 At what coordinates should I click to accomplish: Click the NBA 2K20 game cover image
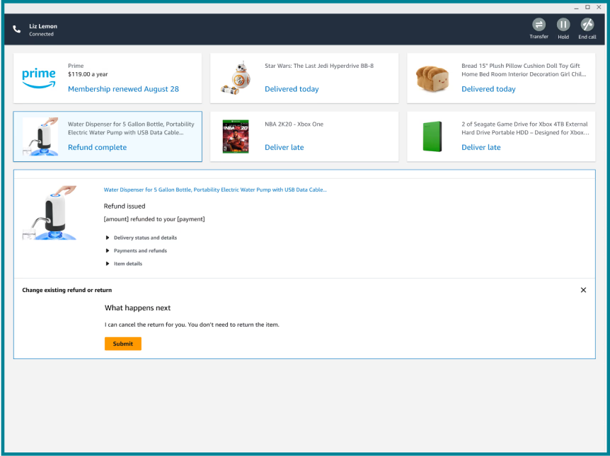(x=236, y=136)
